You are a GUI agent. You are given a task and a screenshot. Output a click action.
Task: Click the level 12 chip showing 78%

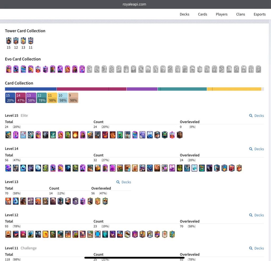(42, 98)
